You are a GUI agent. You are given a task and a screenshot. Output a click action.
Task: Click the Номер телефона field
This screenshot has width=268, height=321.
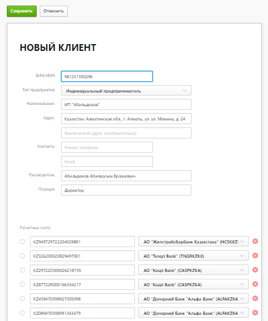(107, 147)
